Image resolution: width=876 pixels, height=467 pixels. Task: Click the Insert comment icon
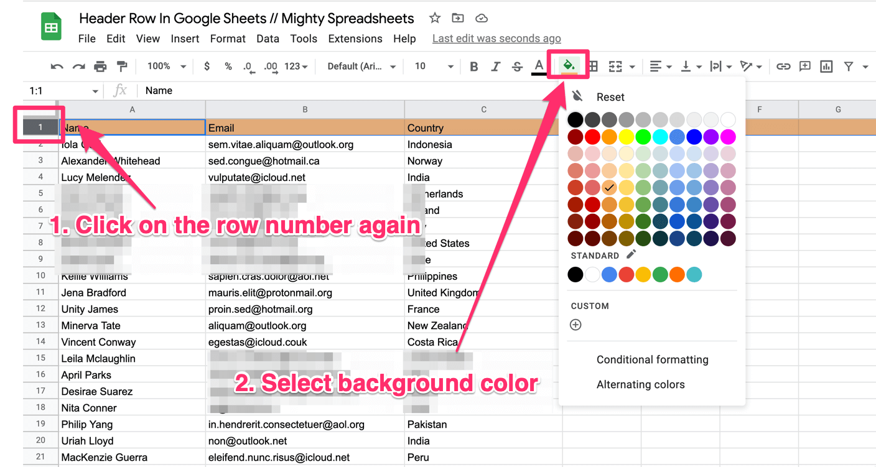point(805,67)
